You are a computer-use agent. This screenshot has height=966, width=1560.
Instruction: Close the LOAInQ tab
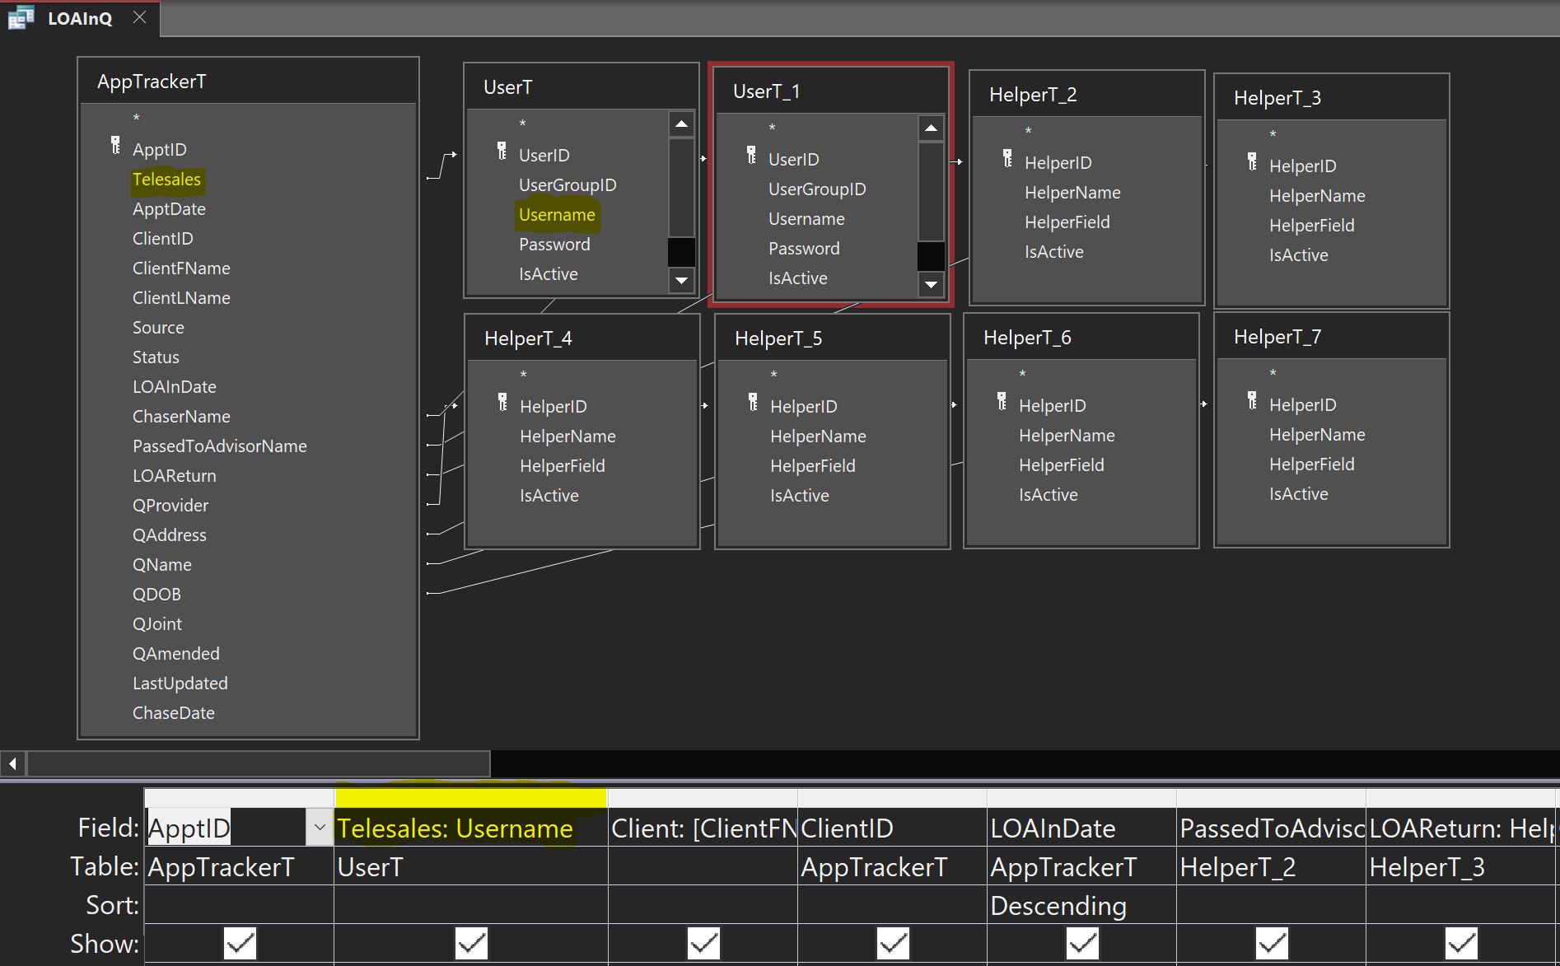(140, 17)
